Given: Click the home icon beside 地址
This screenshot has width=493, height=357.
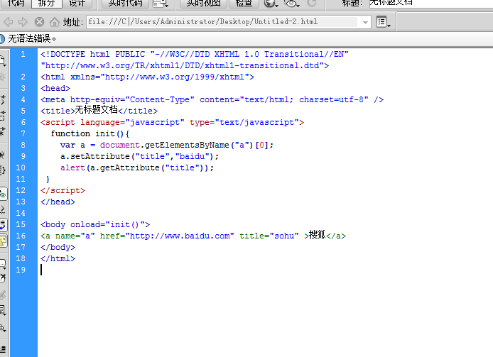Looking at the screenshot, I should pyautogui.click(x=55, y=22).
